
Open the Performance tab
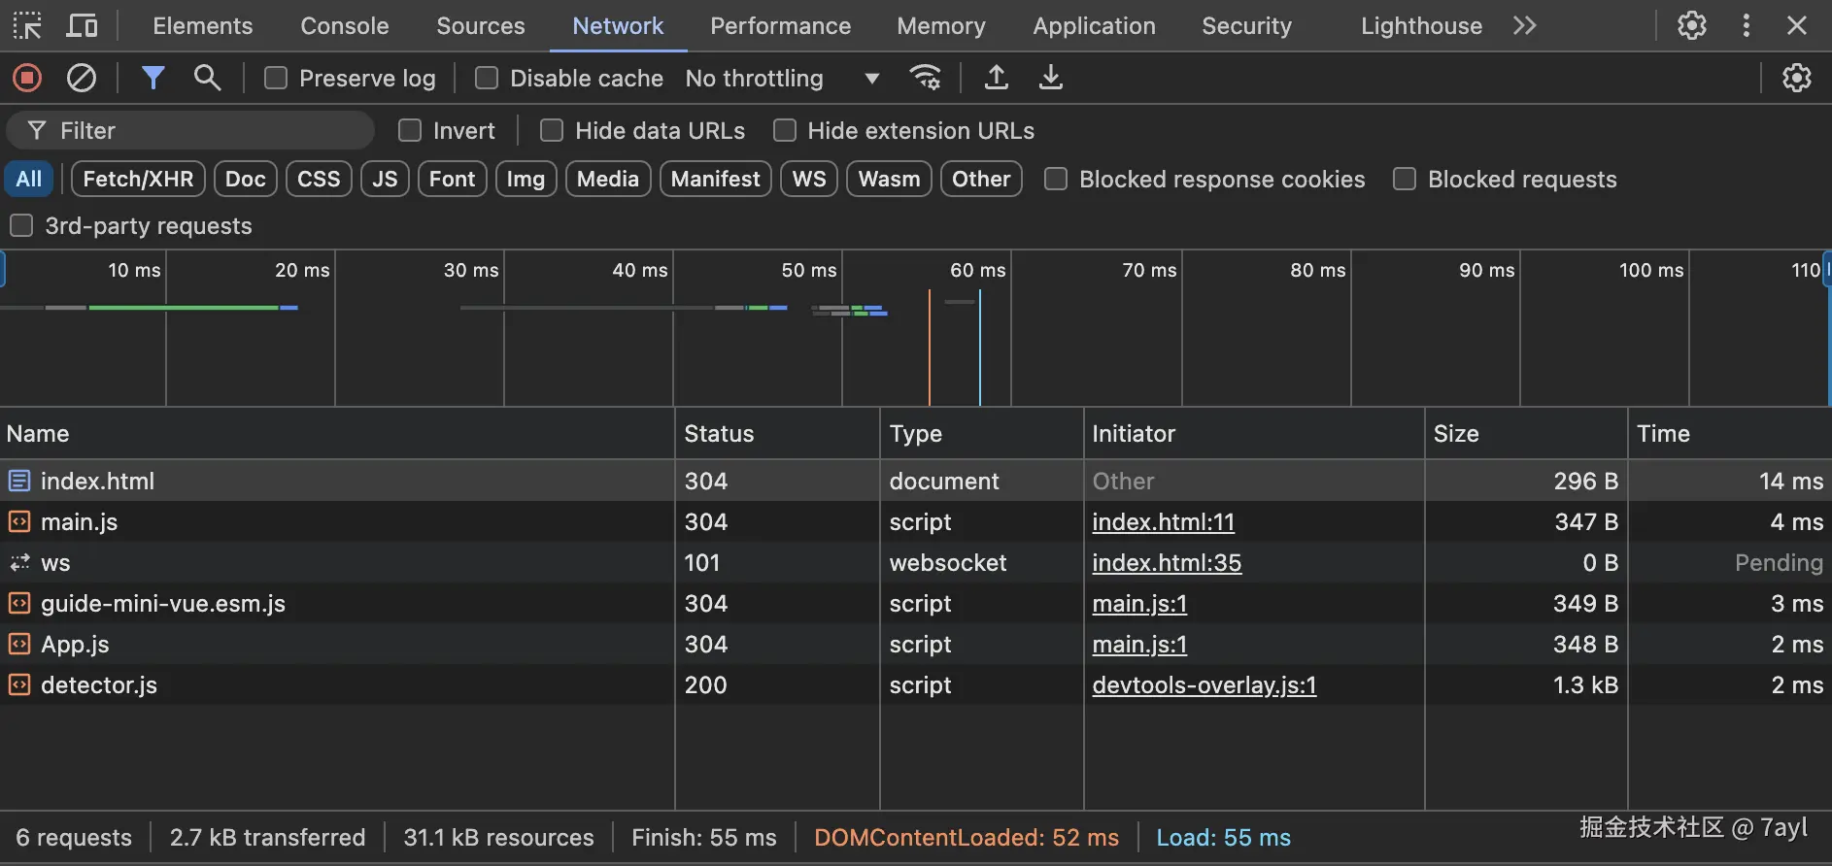point(780,26)
